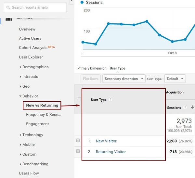Open the Cohort Analysis report

coord(33,48)
